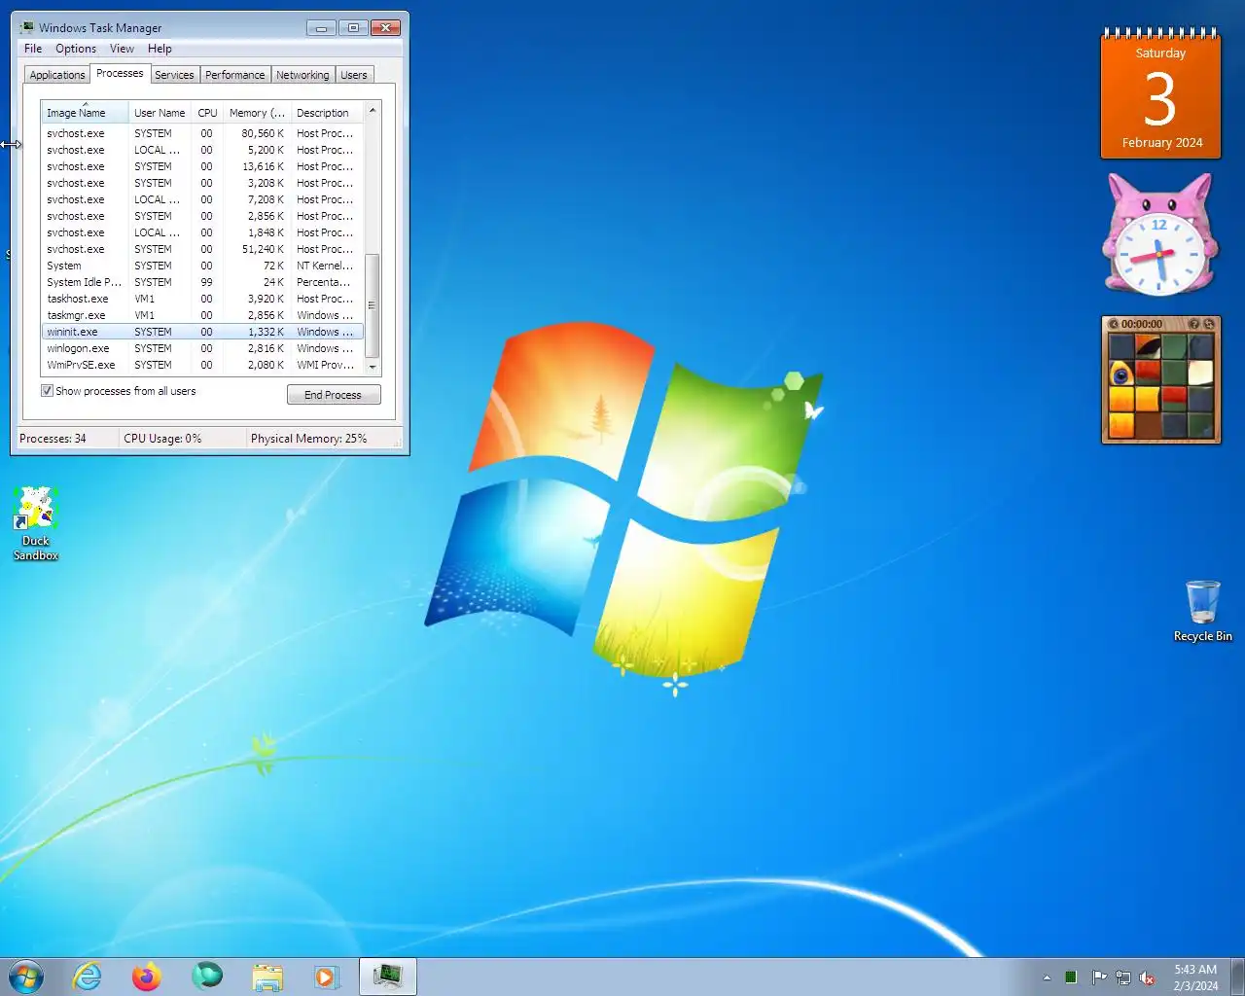The image size is (1245, 996).
Task: Select the winlogon.exe process row
Action: point(202,348)
